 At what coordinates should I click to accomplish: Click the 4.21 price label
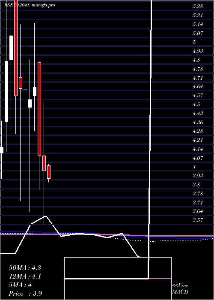click(x=198, y=140)
